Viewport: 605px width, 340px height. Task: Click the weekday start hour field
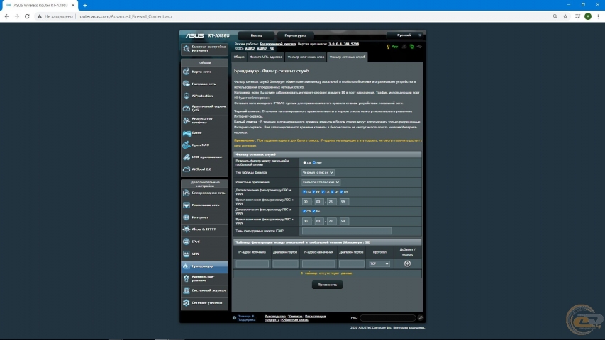click(306, 202)
